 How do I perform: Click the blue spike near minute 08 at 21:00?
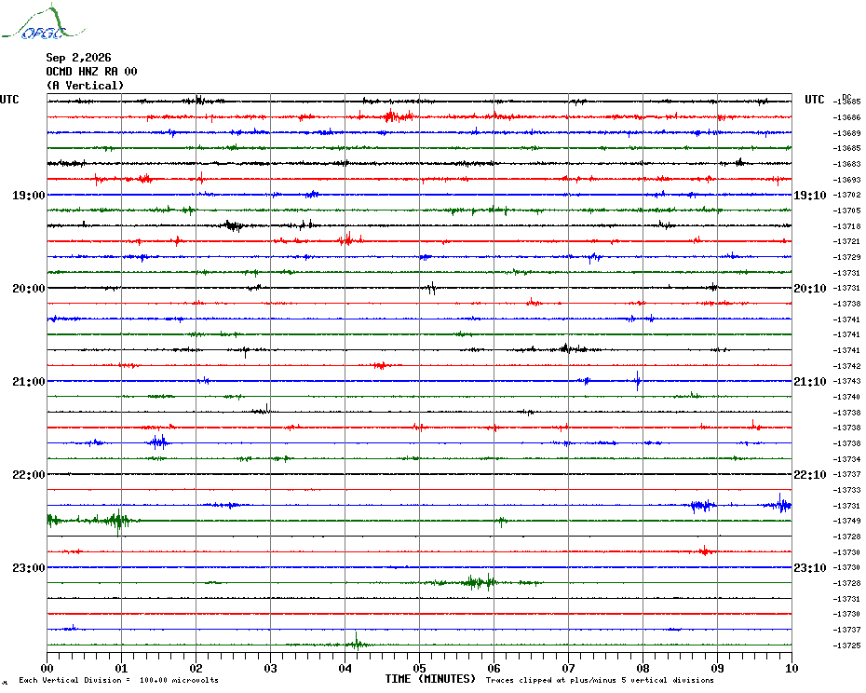point(637,381)
